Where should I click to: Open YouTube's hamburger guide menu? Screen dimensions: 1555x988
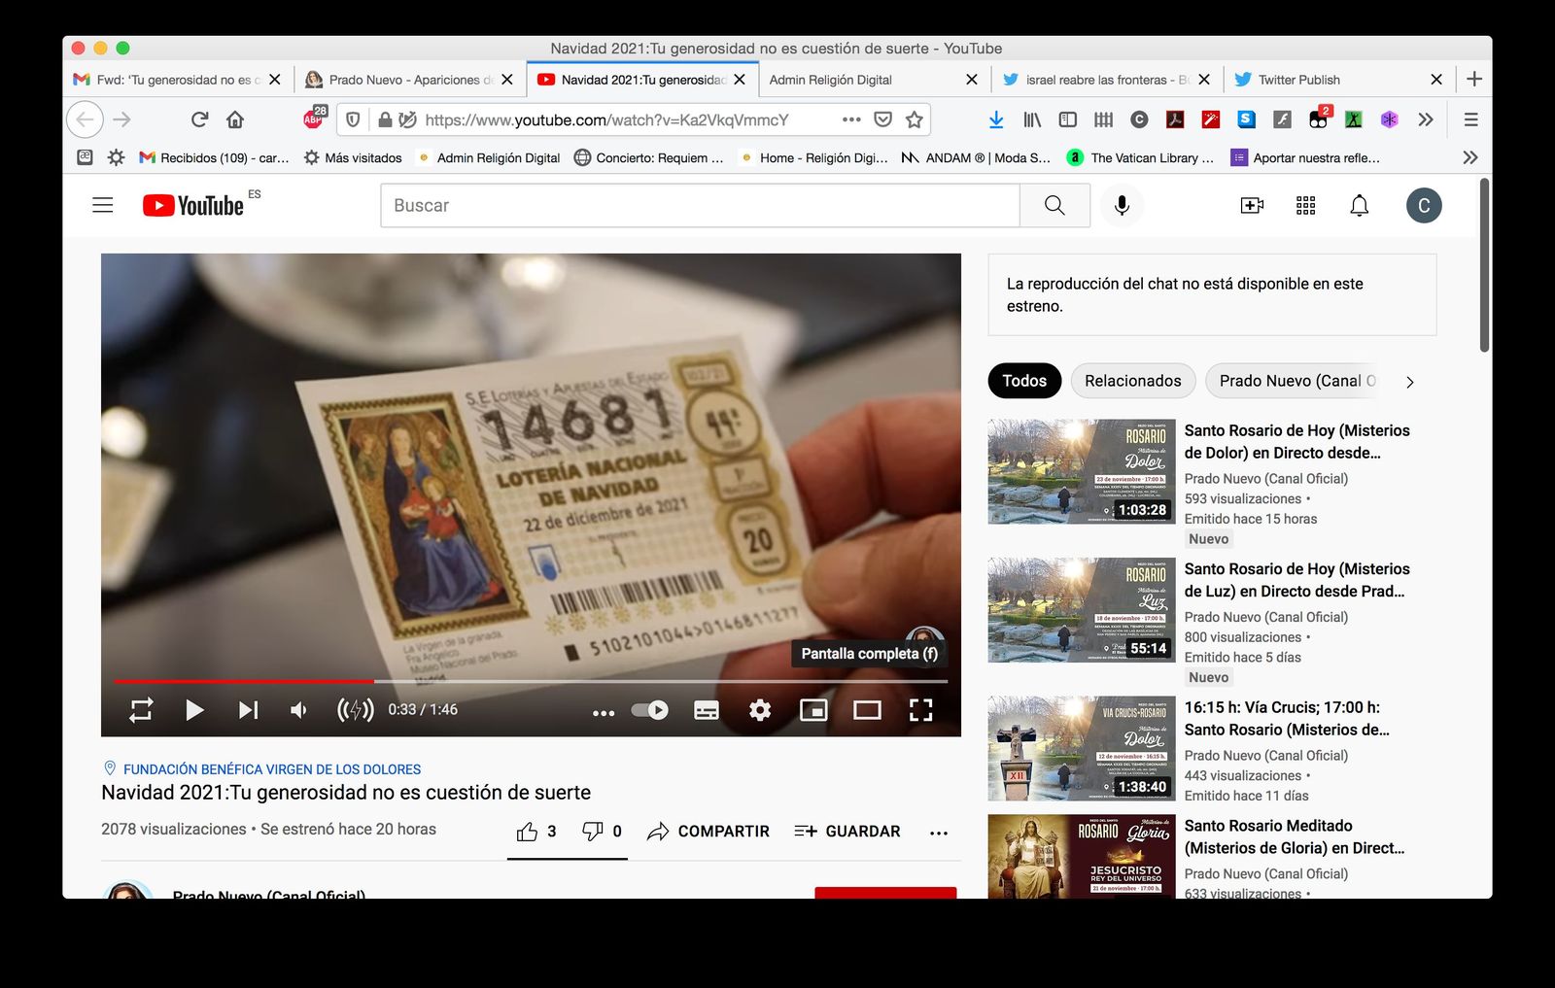point(102,205)
